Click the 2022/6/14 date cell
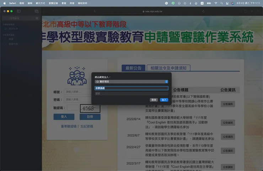This screenshot has width=263, height=171. 133,119
